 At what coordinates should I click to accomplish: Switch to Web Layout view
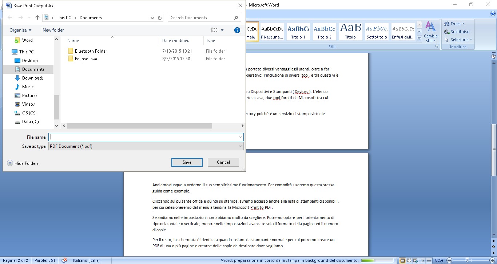point(415,260)
